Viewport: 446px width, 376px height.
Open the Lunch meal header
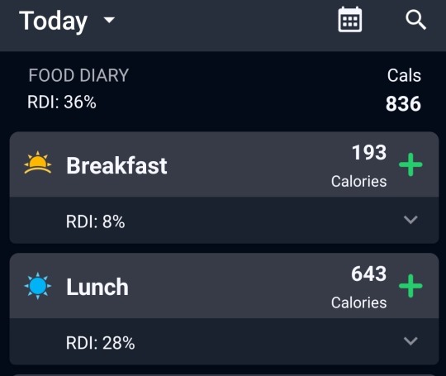tap(224, 286)
